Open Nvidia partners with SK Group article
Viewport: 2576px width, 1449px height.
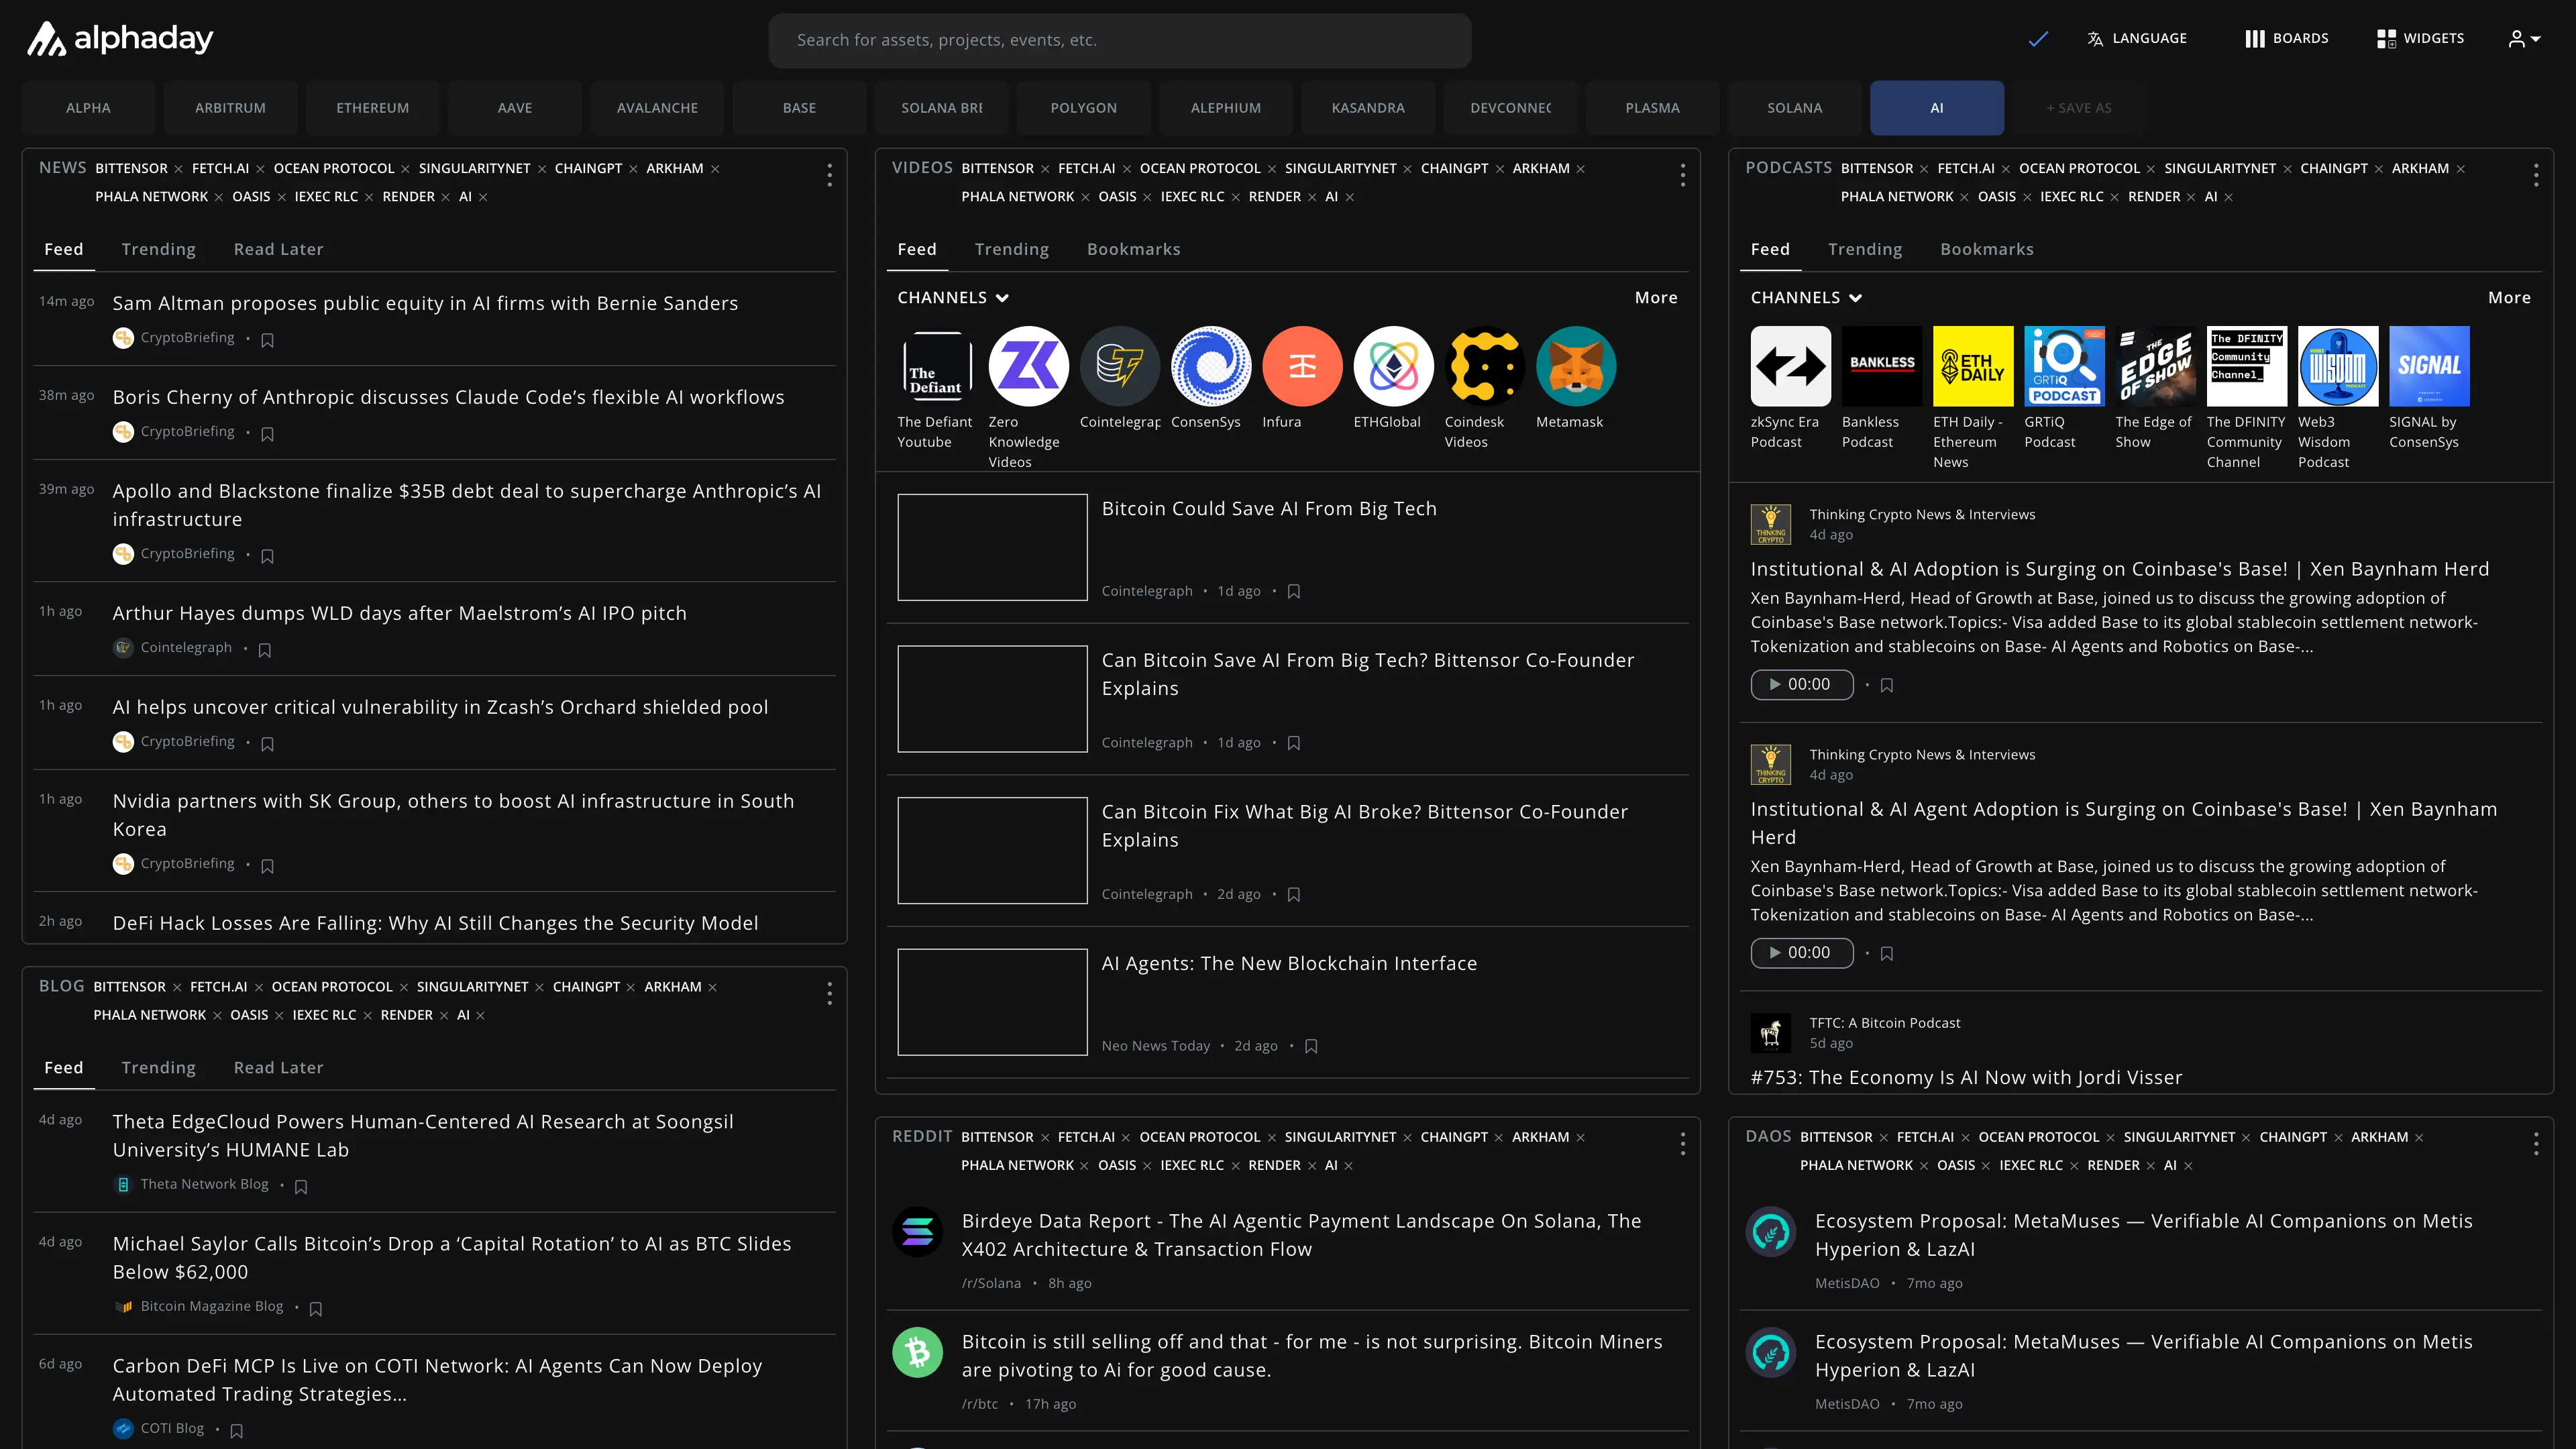pos(453,814)
